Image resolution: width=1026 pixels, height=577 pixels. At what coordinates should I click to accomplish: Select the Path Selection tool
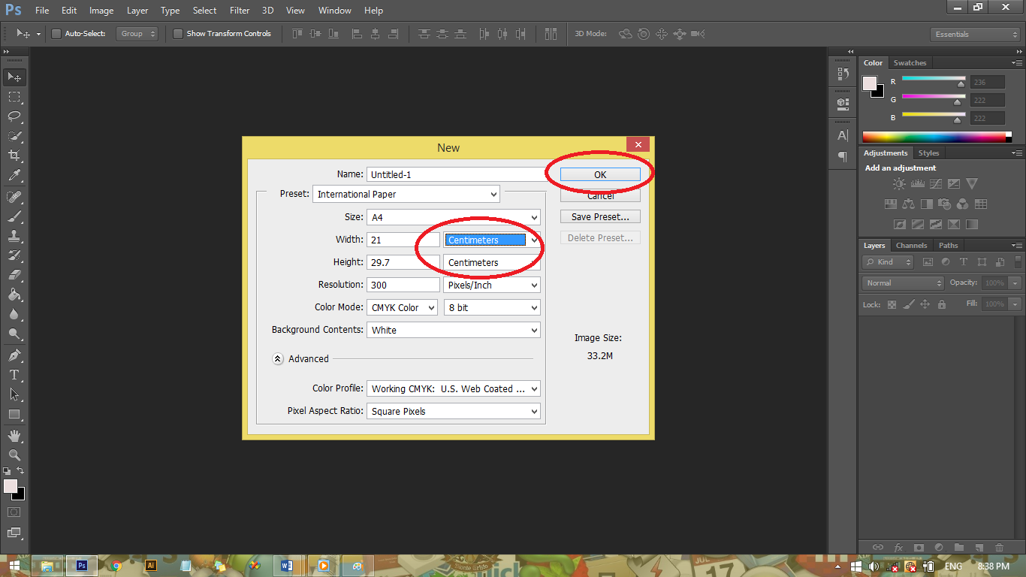coord(14,394)
